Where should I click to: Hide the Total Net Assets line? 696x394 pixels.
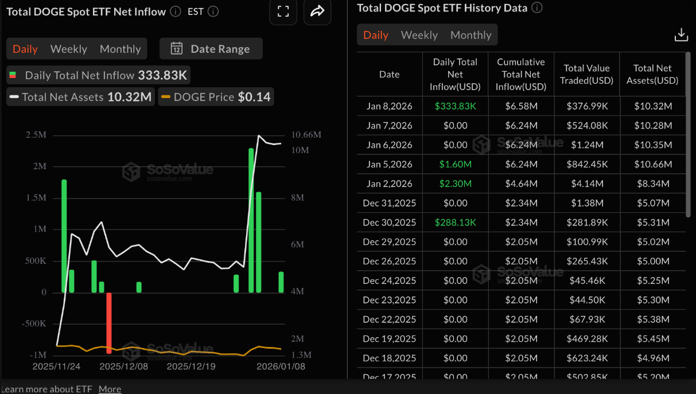80,96
